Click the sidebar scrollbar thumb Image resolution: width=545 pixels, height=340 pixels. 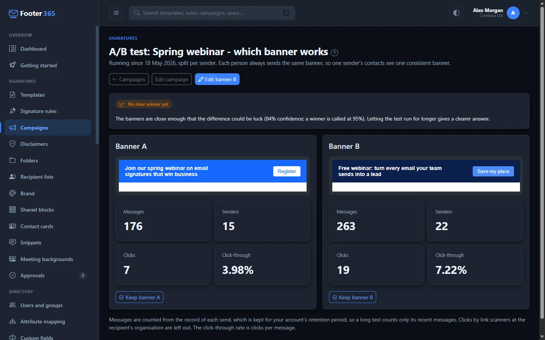[x=97, y=85]
